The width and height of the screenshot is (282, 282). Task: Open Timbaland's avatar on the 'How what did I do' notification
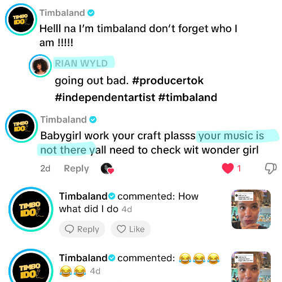point(31,209)
